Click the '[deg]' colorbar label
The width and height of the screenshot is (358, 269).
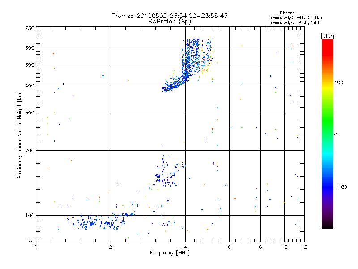pos(328,36)
